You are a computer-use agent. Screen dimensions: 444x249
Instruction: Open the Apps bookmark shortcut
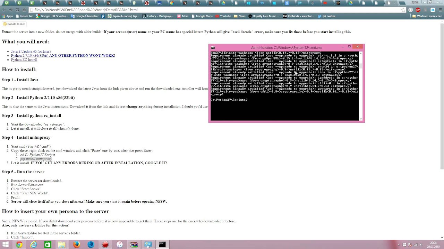(x=7, y=16)
